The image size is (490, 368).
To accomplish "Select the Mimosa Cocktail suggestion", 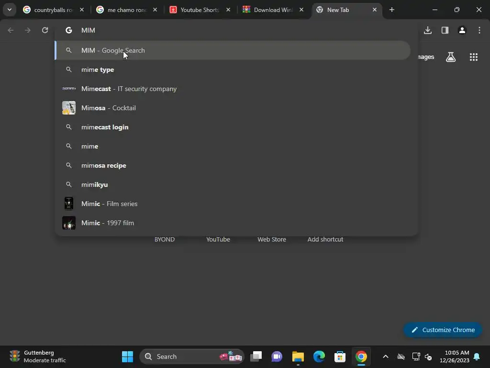I will coord(233,108).
